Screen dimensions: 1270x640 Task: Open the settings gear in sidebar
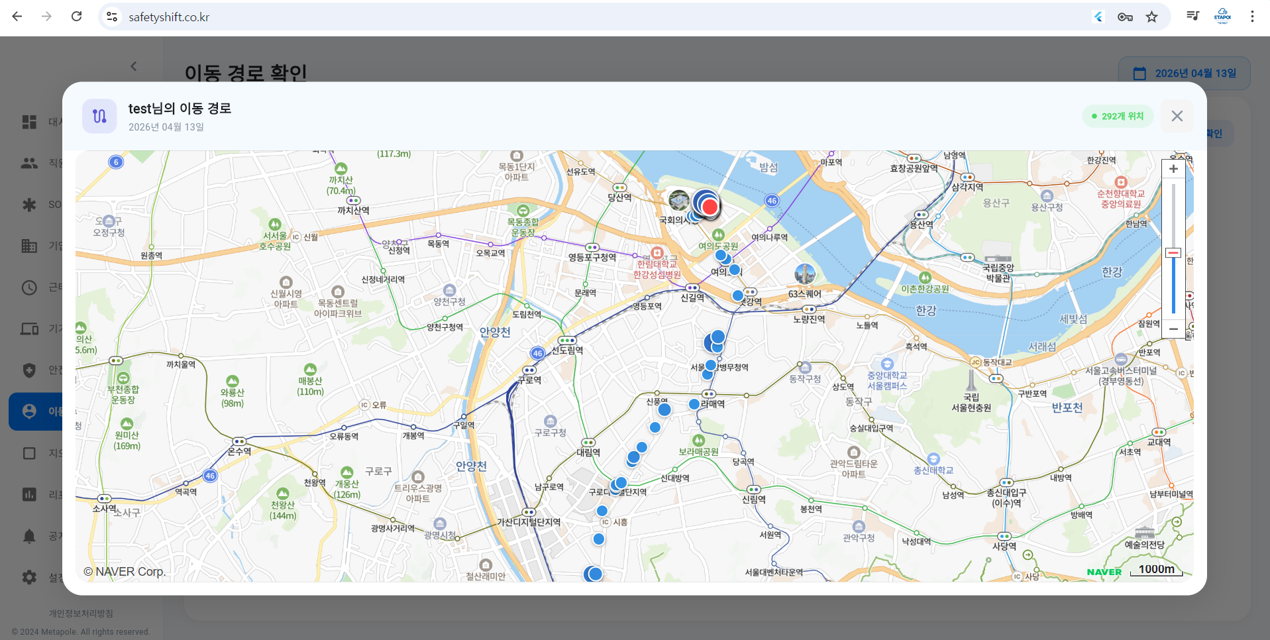[29, 578]
